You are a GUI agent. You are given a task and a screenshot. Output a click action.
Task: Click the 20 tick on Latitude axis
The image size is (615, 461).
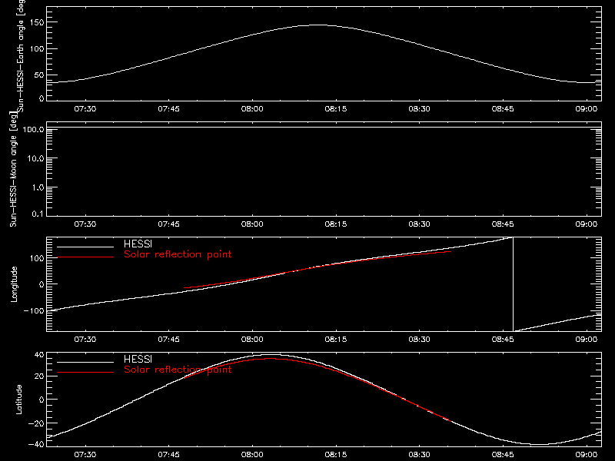(39, 376)
